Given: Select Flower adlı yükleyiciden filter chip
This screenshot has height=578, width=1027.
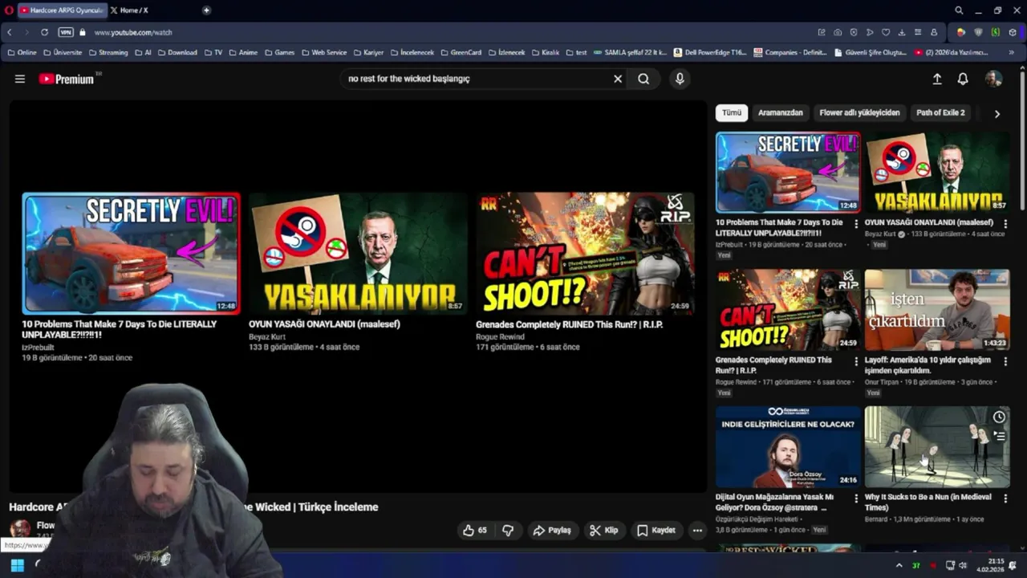Looking at the screenshot, I should point(859,113).
